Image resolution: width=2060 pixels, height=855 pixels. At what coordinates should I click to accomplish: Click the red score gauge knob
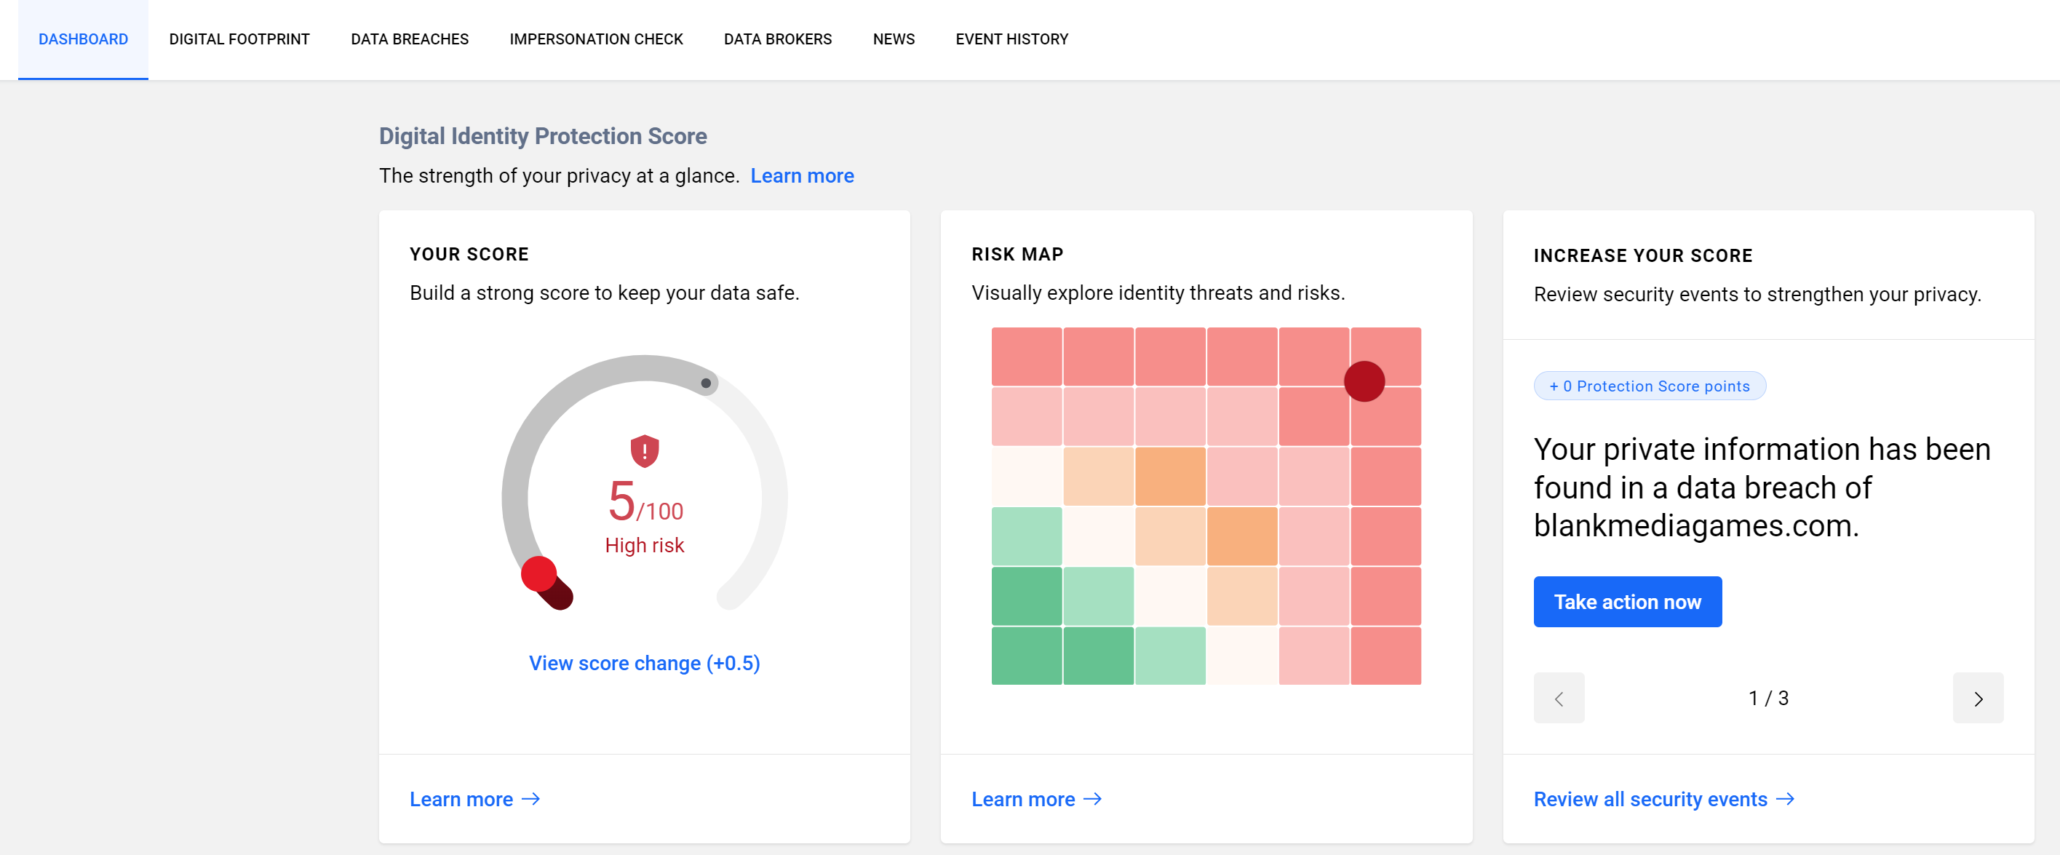539,574
